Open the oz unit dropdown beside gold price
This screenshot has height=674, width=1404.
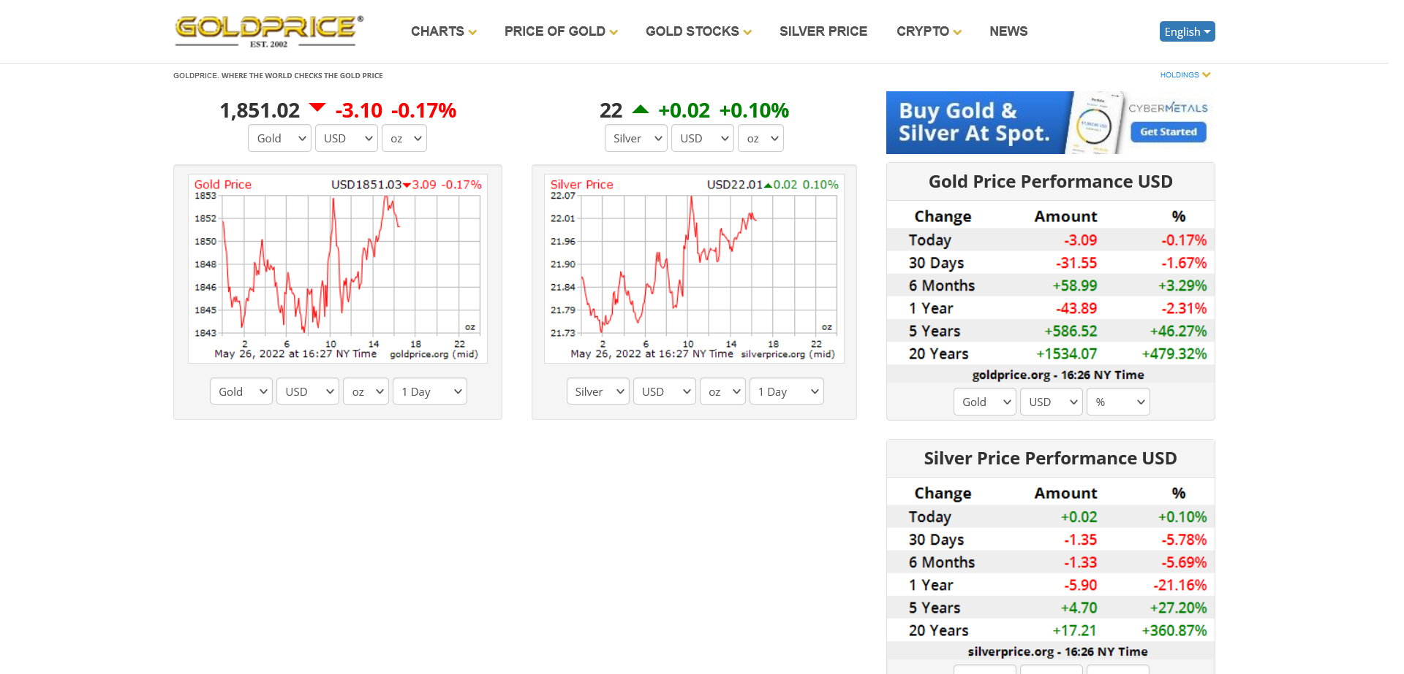tap(404, 138)
